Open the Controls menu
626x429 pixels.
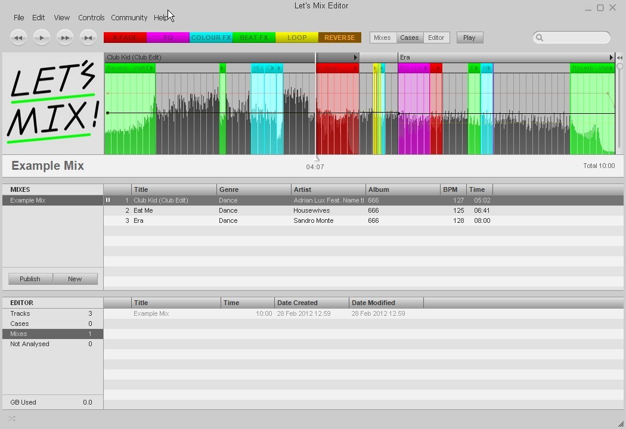91,17
